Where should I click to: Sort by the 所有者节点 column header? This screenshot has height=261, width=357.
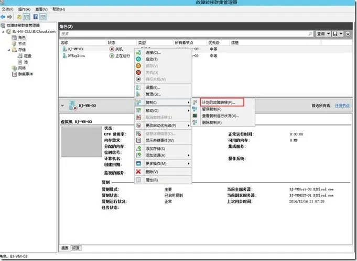190,42
